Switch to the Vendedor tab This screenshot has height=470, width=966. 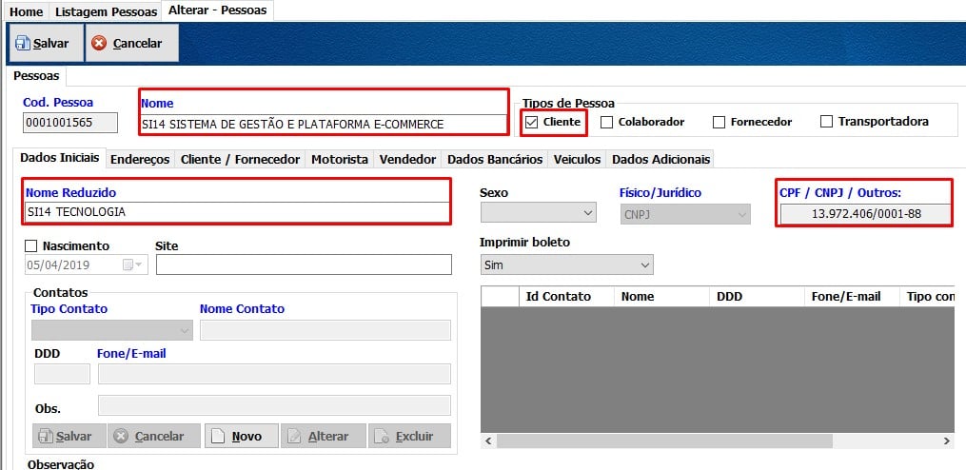point(408,159)
